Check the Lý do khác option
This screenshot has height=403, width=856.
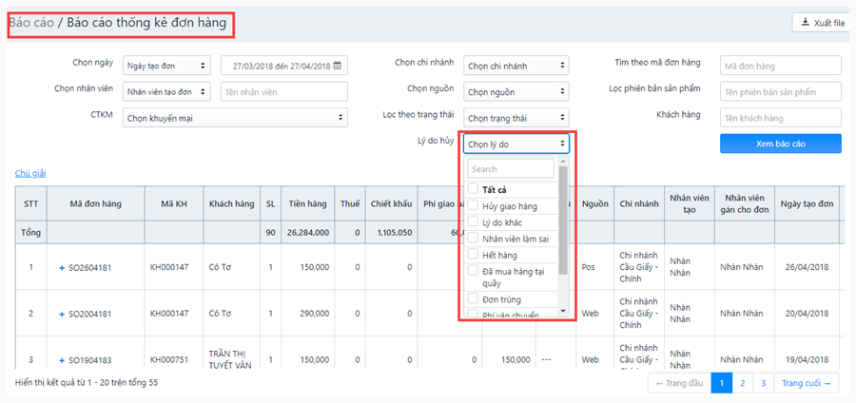tap(473, 222)
